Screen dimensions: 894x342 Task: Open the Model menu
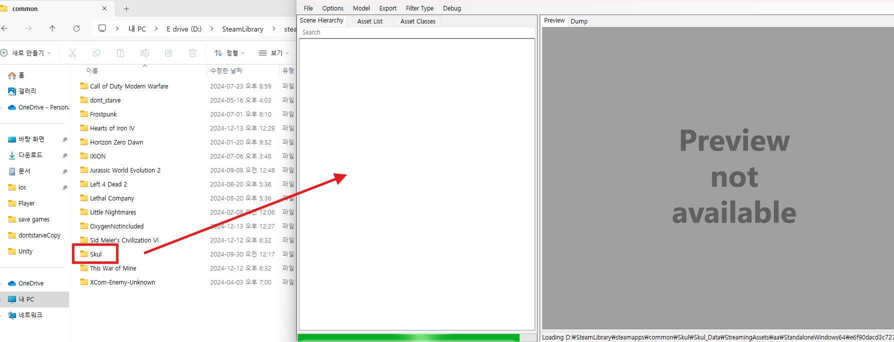pos(361,8)
